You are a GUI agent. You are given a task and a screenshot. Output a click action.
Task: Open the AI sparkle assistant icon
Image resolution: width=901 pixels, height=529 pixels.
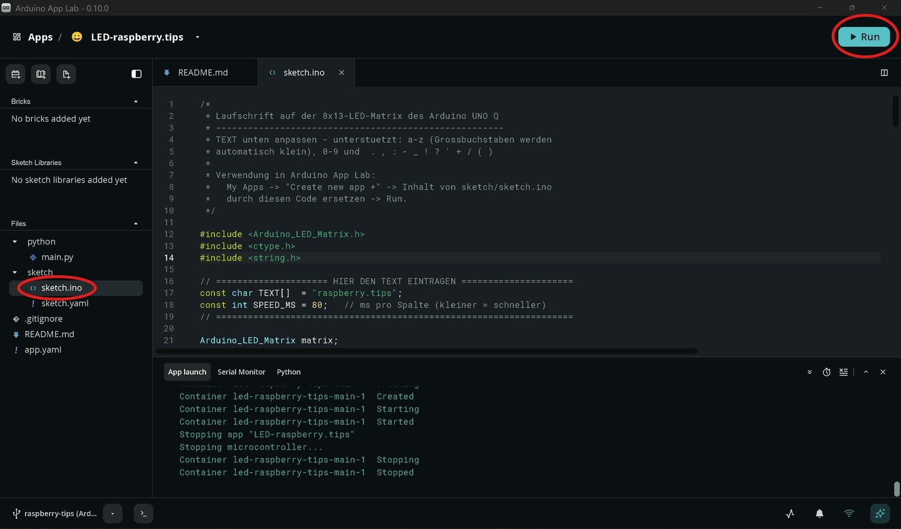[880, 513]
